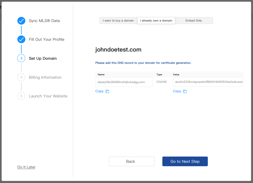
Task: Click the checkmark icon beside Sync MLS® Data
Action: pos(21,21)
